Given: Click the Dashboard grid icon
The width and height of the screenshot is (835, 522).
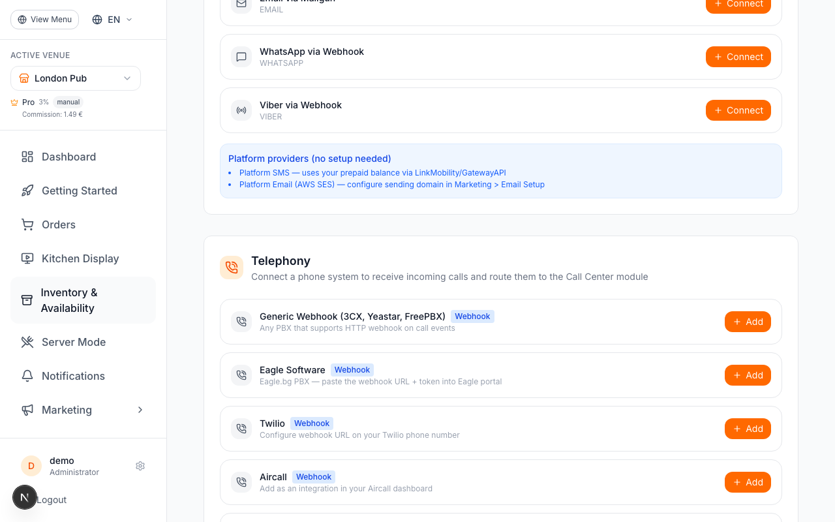Looking at the screenshot, I should click(27, 157).
